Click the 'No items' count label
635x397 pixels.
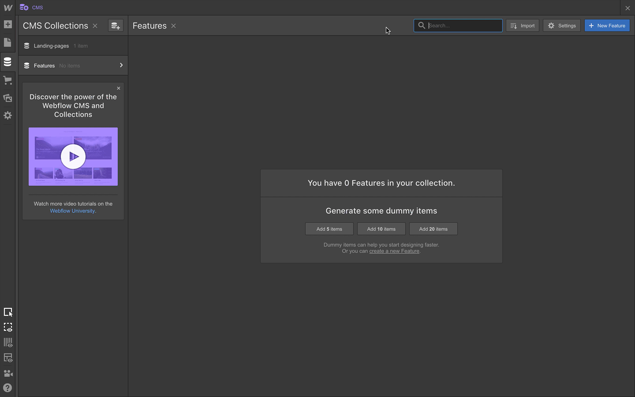pos(70,66)
